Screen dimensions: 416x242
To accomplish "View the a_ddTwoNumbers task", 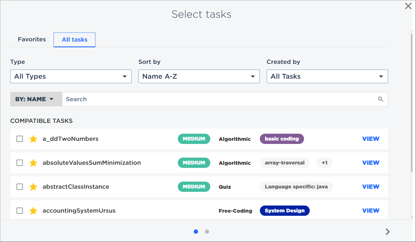I will click(371, 139).
